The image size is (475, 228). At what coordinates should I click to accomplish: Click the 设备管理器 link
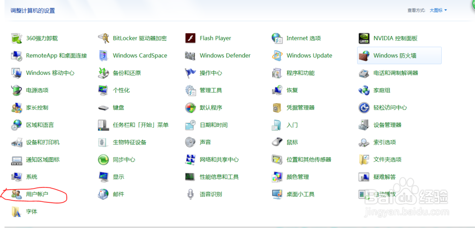388,125
